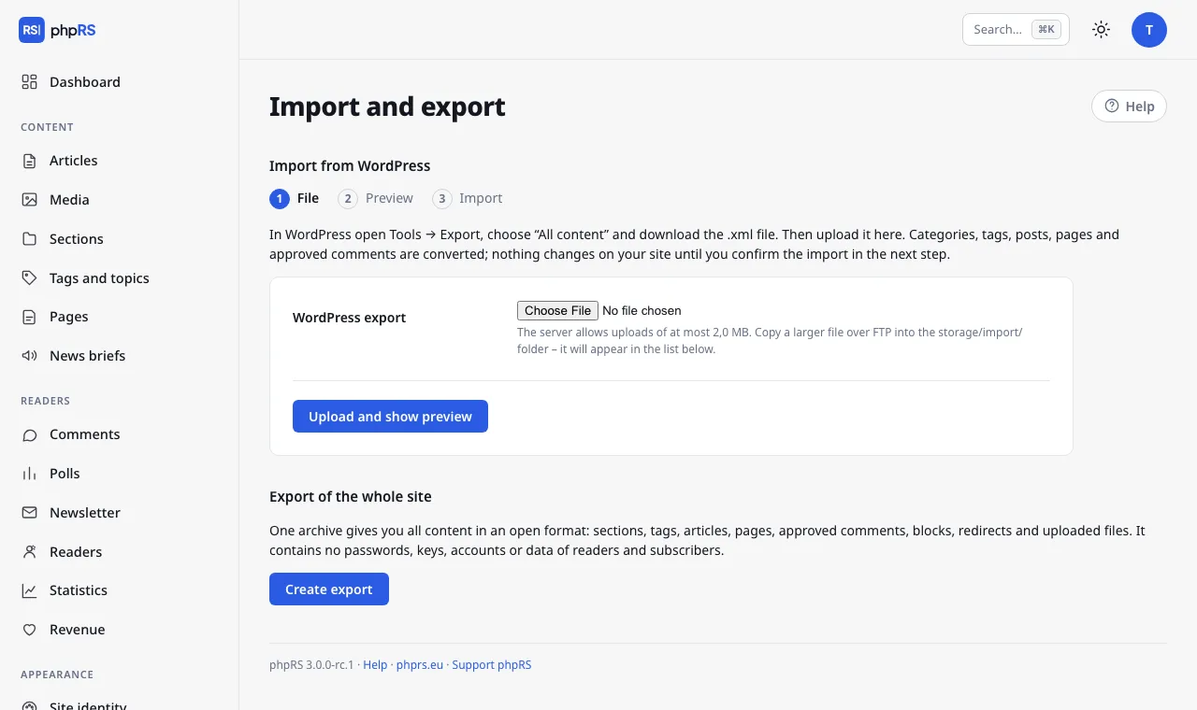The height and width of the screenshot is (710, 1197).
Task: Click the "WordPress export" field label
Action: coord(349,318)
